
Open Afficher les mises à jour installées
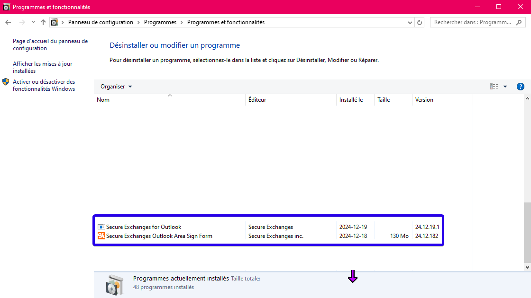tap(42, 67)
